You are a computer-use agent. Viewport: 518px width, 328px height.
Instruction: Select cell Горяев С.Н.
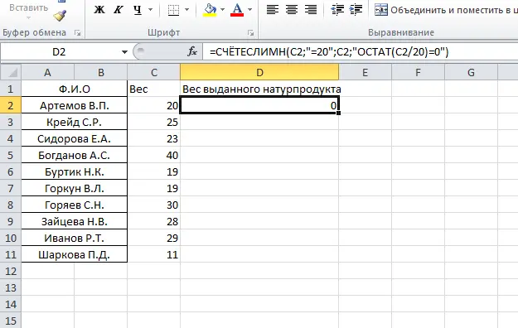click(x=75, y=205)
